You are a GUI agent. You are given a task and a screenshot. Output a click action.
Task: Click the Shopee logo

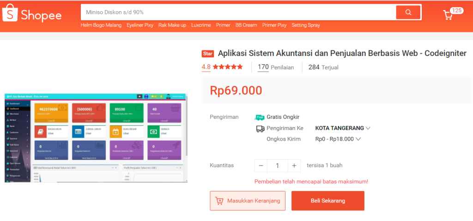(31, 15)
